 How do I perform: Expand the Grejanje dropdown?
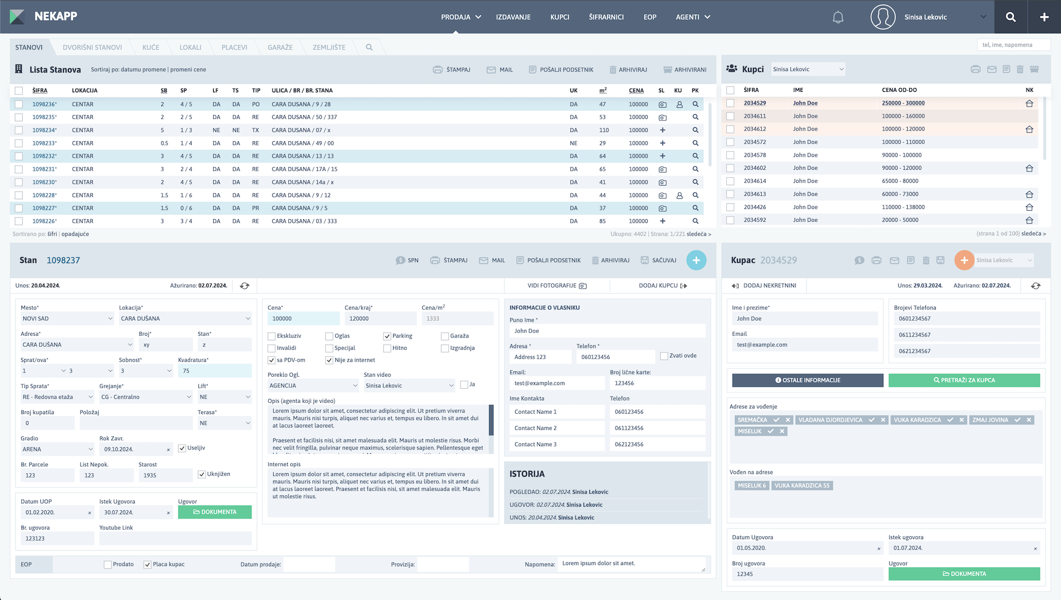click(x=146, y=397)
